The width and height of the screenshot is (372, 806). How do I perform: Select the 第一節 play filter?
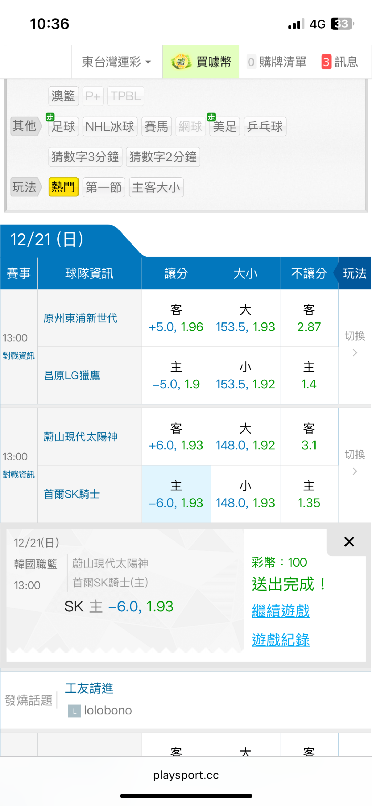pyautogui.click(x=104, y=187)
